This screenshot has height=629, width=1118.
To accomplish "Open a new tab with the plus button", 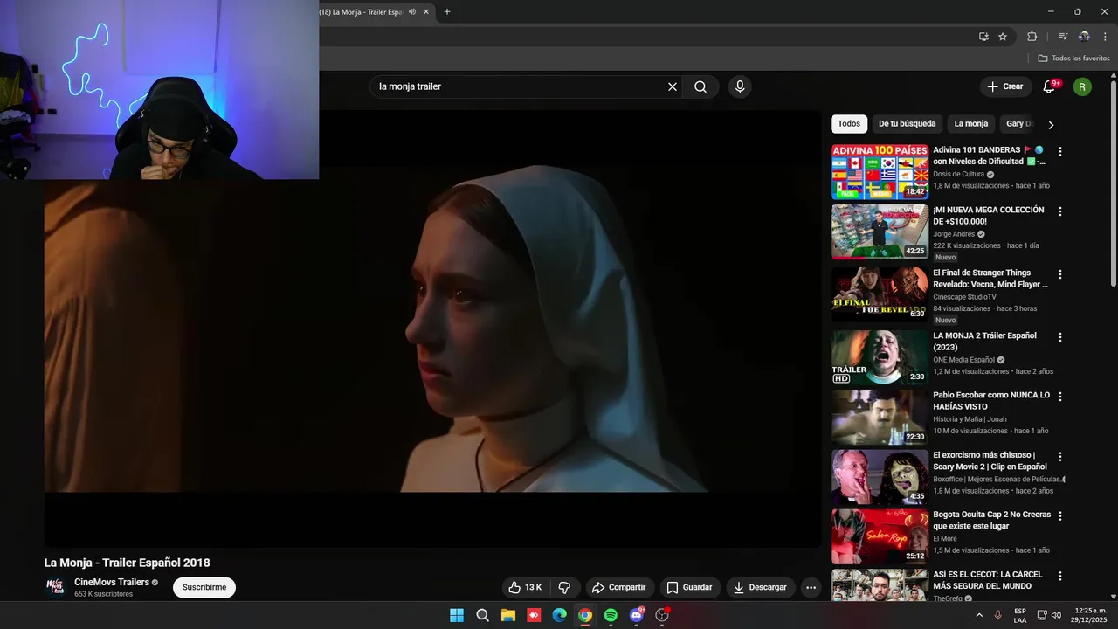I will tap(447, 12).
